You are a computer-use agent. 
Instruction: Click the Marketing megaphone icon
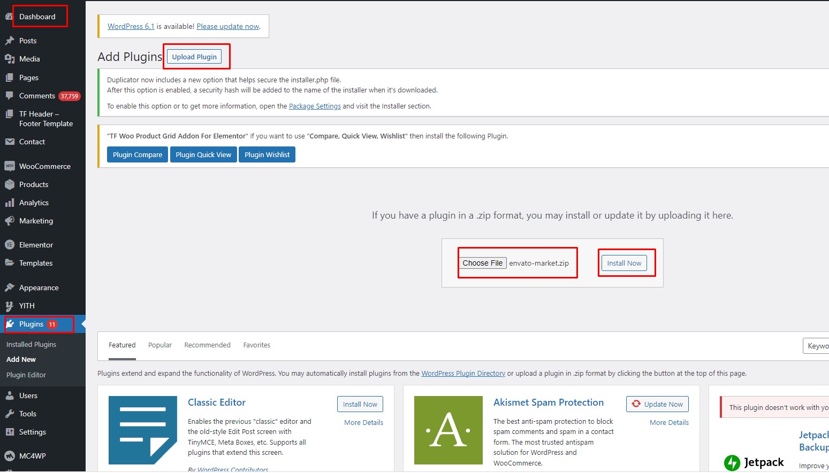click(x=10, y=221)
